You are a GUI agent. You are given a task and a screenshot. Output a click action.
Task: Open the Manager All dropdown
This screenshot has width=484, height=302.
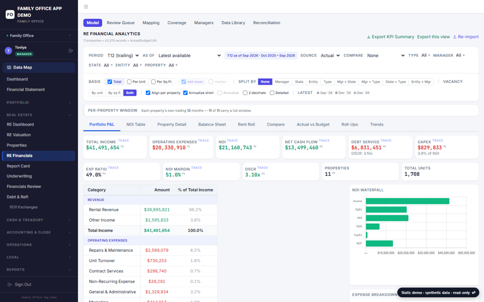click(460, 55)
